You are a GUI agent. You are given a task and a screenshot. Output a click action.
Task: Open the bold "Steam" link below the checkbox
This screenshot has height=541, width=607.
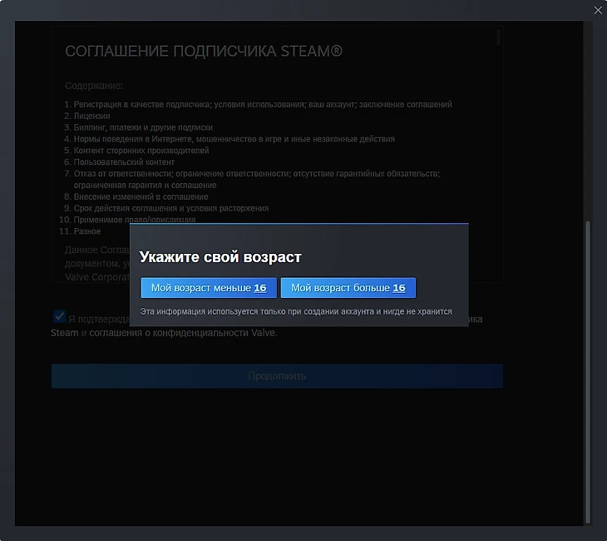point(64,333)
